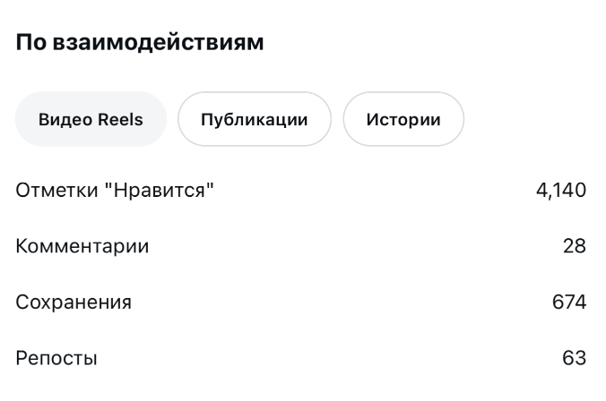Click the Комментарии row label
Screen dimensions: 606x401
(82, 246)
